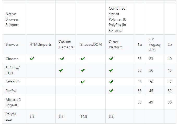
Task: Click Safari w/ CEv1 Other Platform checkmark
Action: coord(111,70)
